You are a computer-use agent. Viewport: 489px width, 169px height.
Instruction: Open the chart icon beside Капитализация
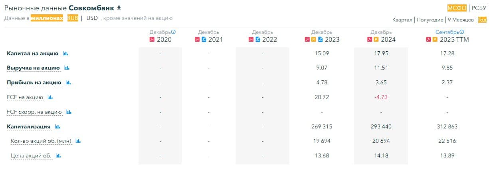point(57,126)
